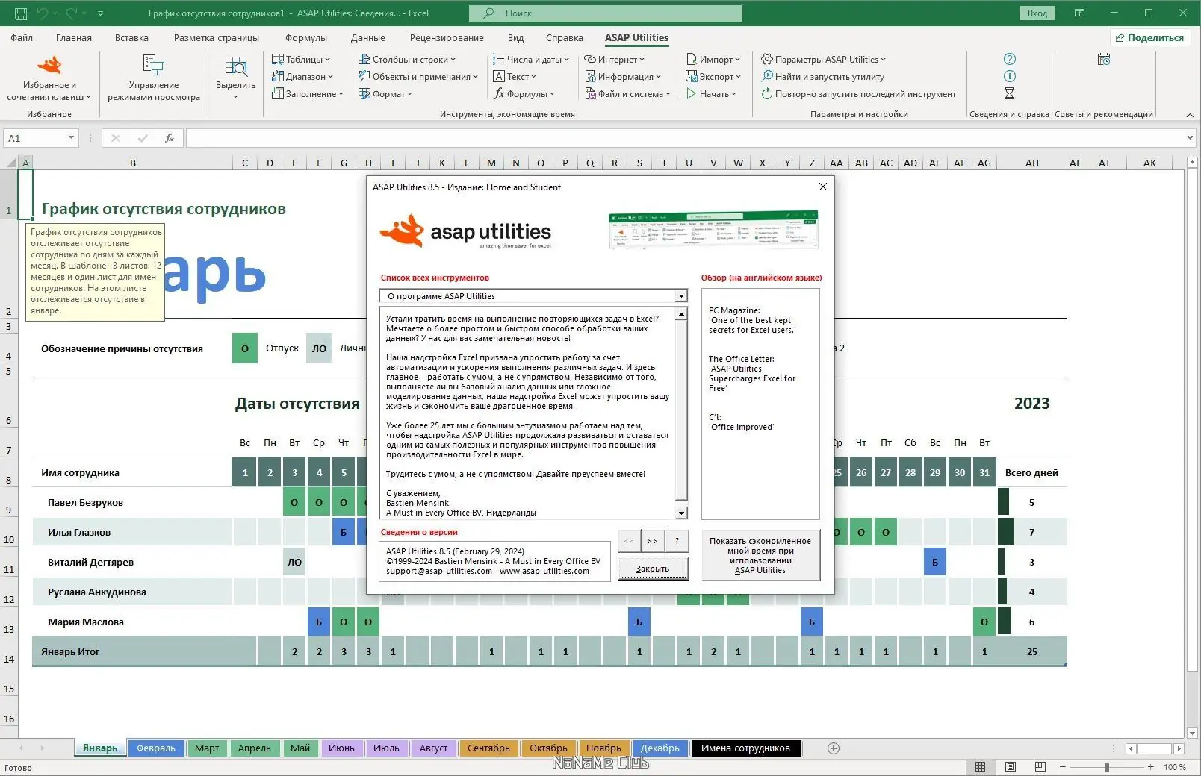This screenshot has width=1201, height=776.
Task: Click the Закрыть button
Action: point(653,569)
